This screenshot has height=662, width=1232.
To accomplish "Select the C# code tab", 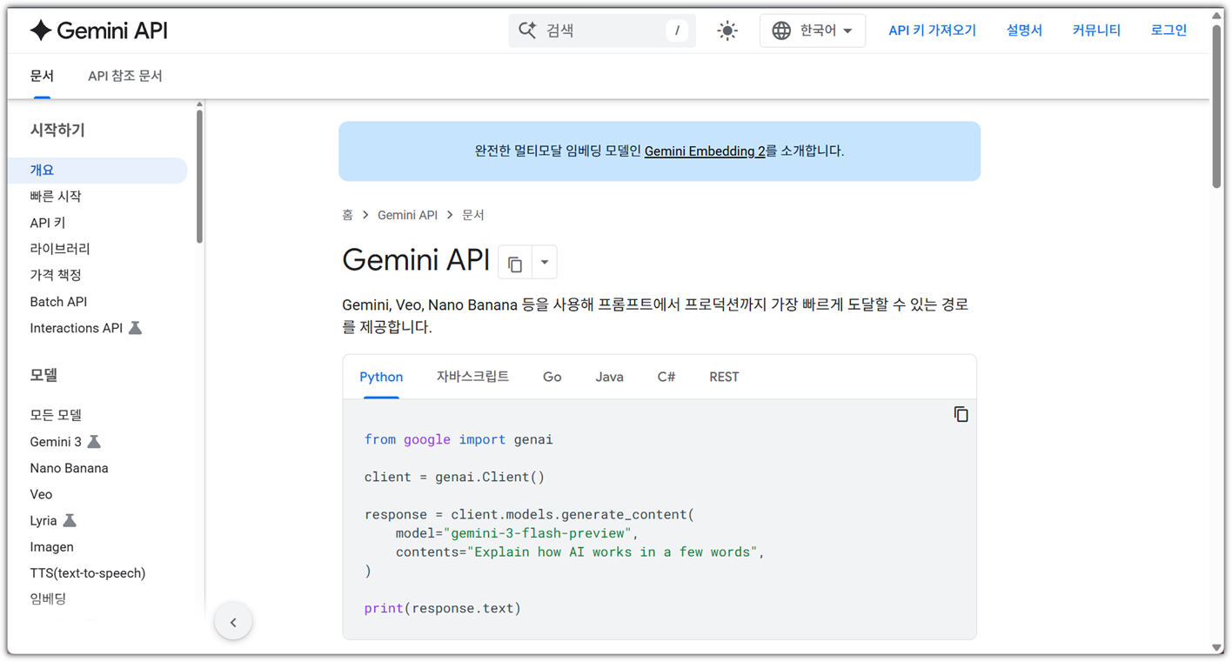I will click(x=666, y=377).
